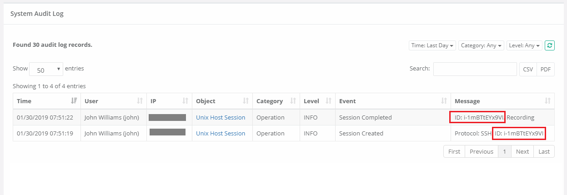Sort by IP column sort icon
Image resolution: width=567 pixels, height=195 pixels.
(186, 101)
